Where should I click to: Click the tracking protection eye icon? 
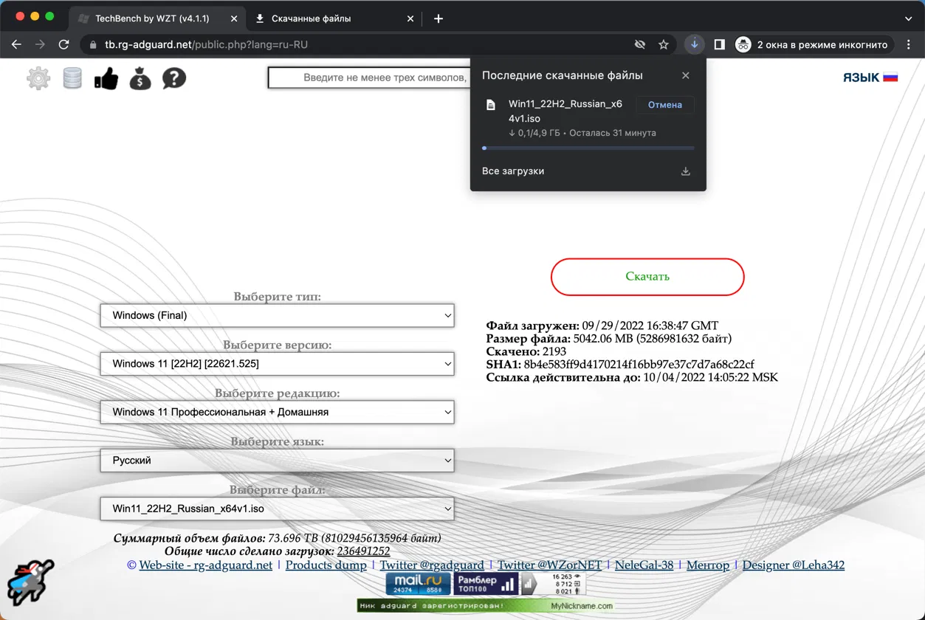pos(640,44)
